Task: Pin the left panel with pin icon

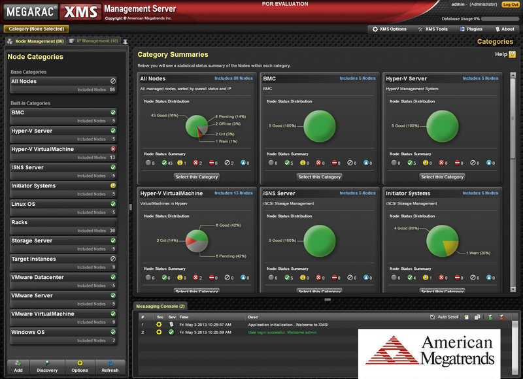Action: [125, 41]
